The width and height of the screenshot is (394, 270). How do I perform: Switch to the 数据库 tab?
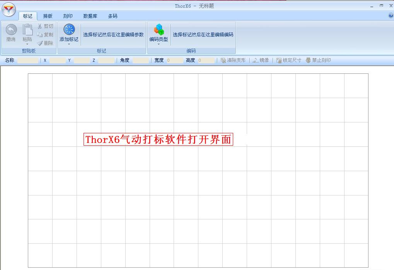90,16
